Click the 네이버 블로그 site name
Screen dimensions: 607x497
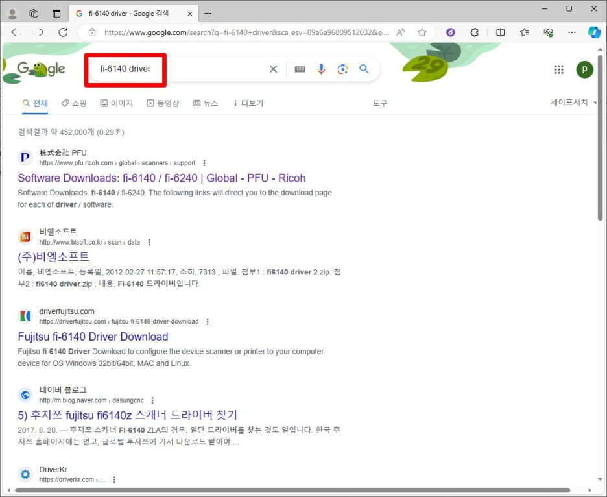(x=63, y=390)
